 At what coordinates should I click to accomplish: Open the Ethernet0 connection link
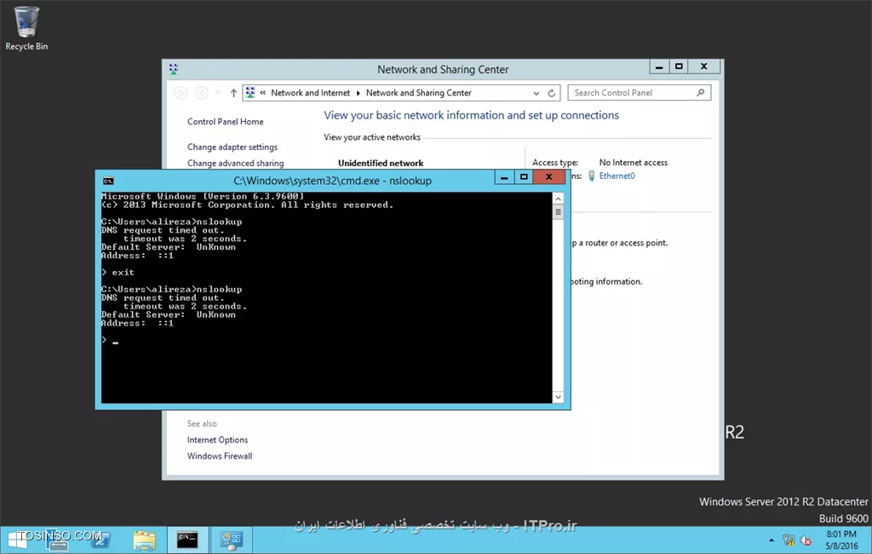617,176
